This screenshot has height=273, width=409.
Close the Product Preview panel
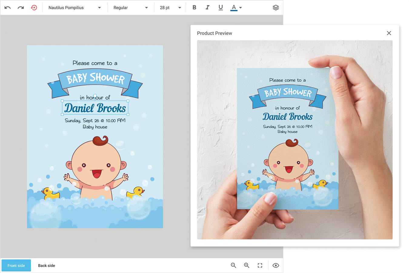pos(389,33)
